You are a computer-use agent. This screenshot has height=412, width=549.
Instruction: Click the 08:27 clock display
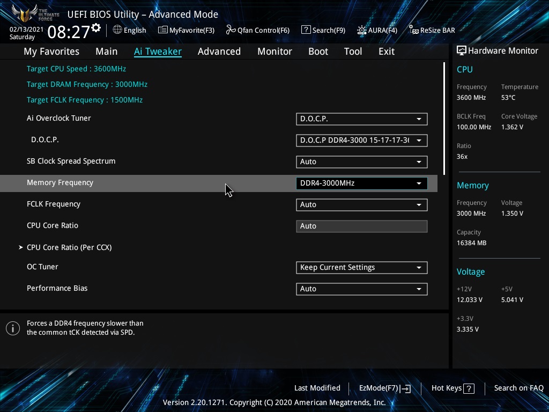pyautogui.click(x=68, y=32)
